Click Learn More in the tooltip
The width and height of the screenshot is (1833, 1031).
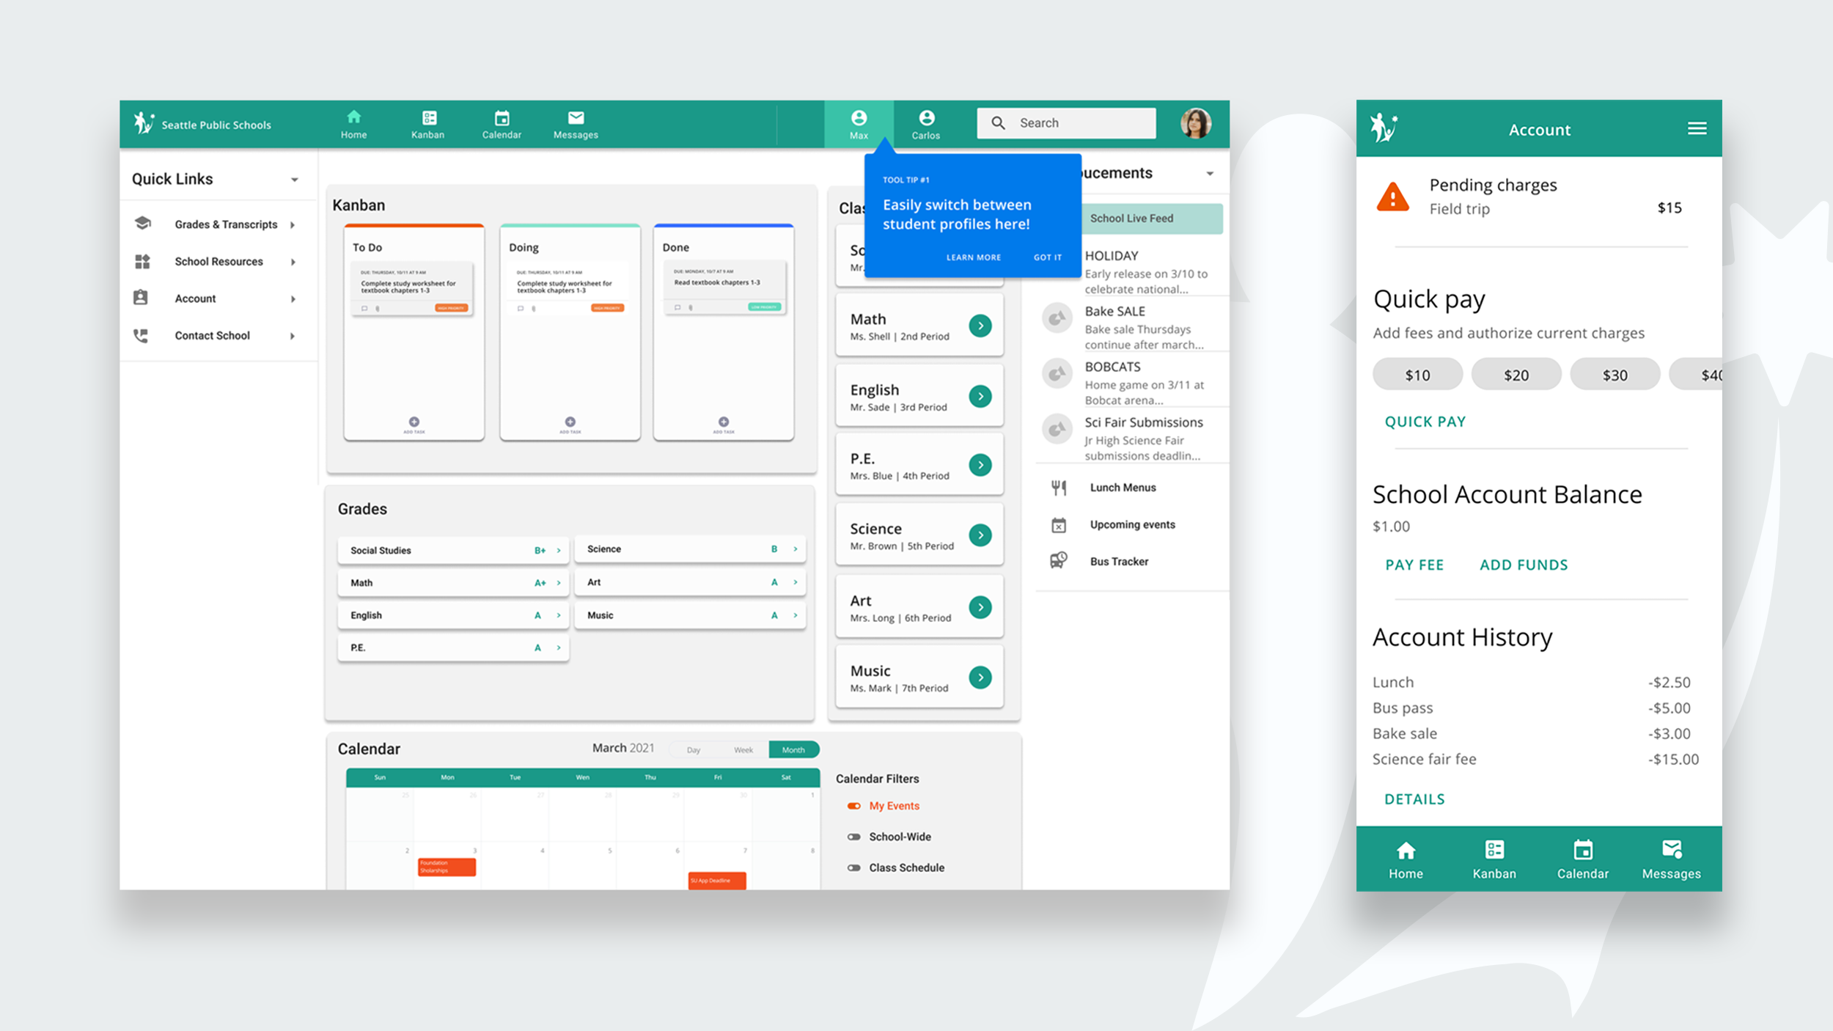pos(974,257)
